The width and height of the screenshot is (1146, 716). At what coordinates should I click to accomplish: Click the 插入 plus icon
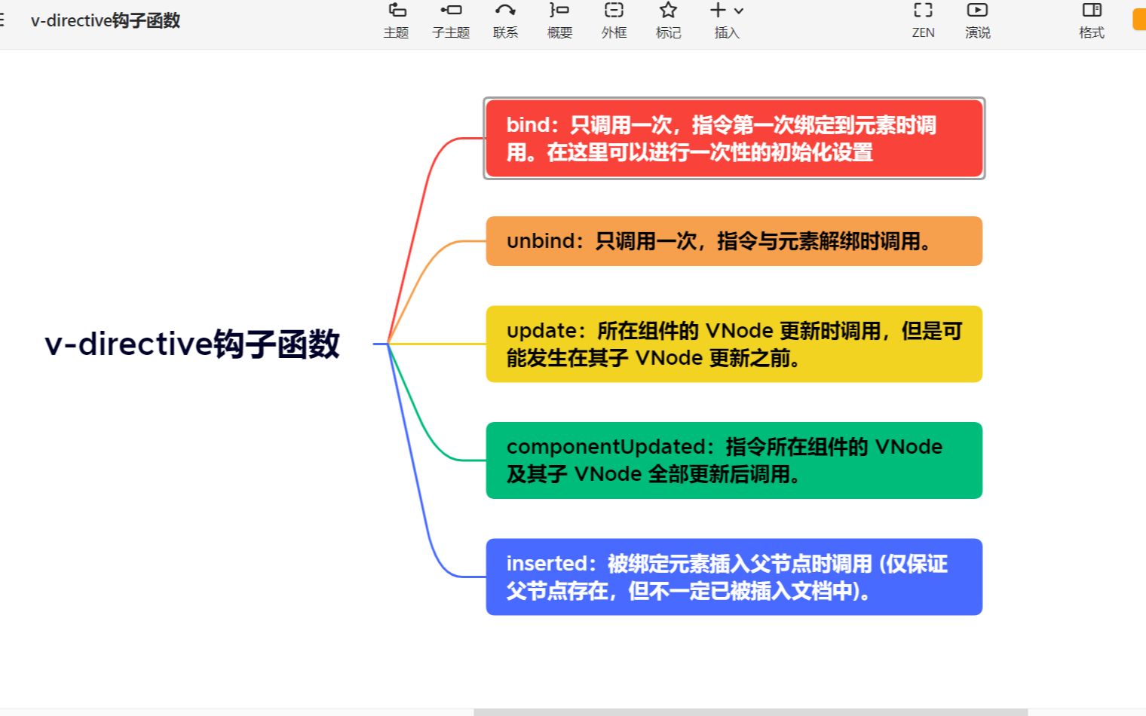point(718,10)
